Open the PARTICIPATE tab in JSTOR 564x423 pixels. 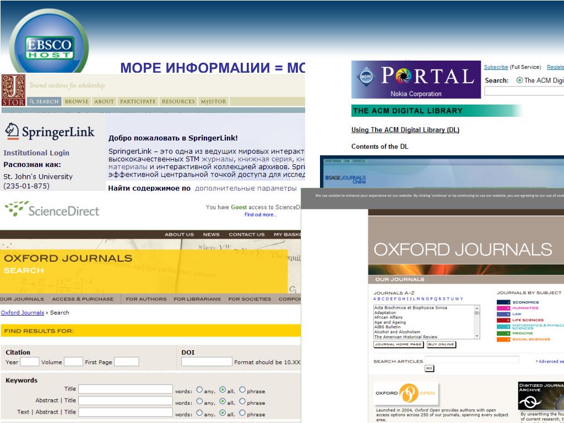click(x=138, y=101)
